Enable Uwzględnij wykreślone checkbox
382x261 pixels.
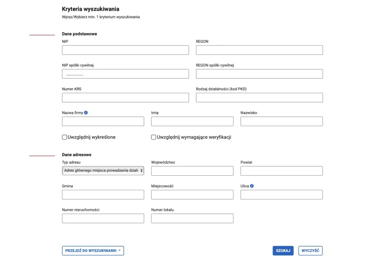(65, 137)
